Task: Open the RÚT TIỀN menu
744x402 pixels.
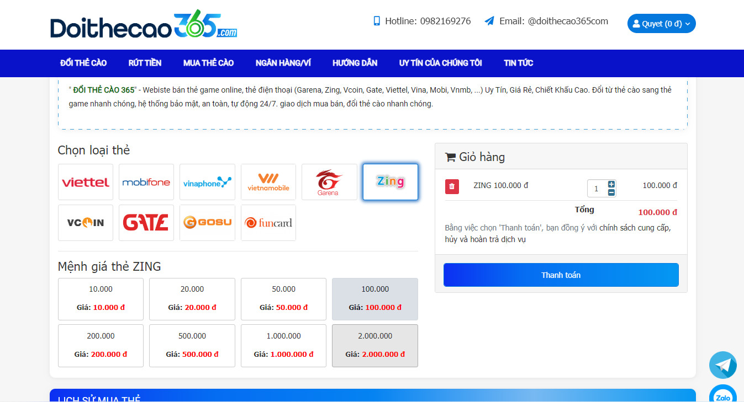Action: coord(145,63)
